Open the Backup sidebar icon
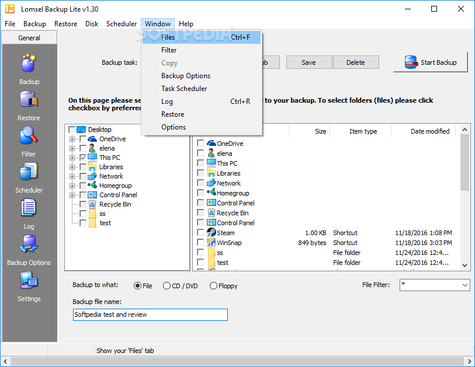Image resolution: width=475 pixels, height=367 pixels. click(29, 63)
